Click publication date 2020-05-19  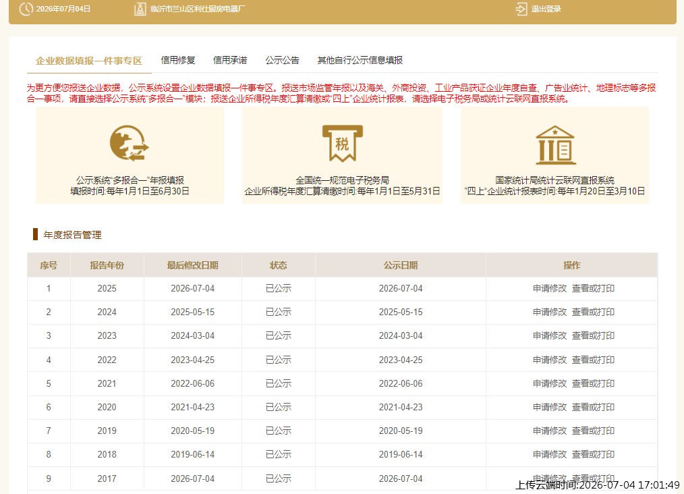[401, 431]
